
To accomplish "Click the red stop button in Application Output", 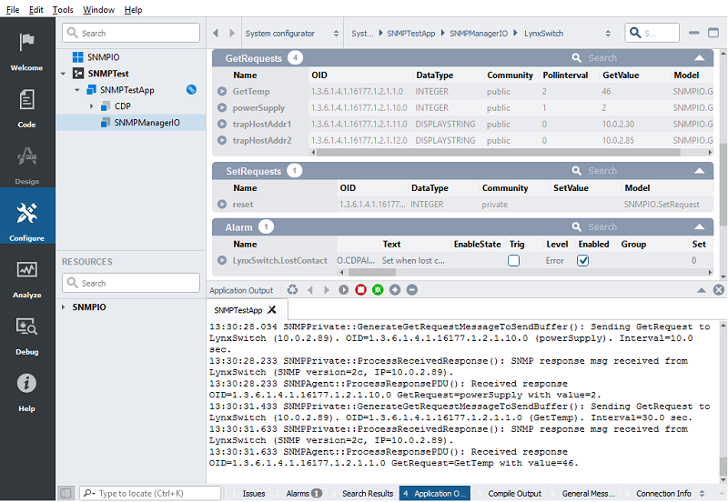I will (360, 290).
